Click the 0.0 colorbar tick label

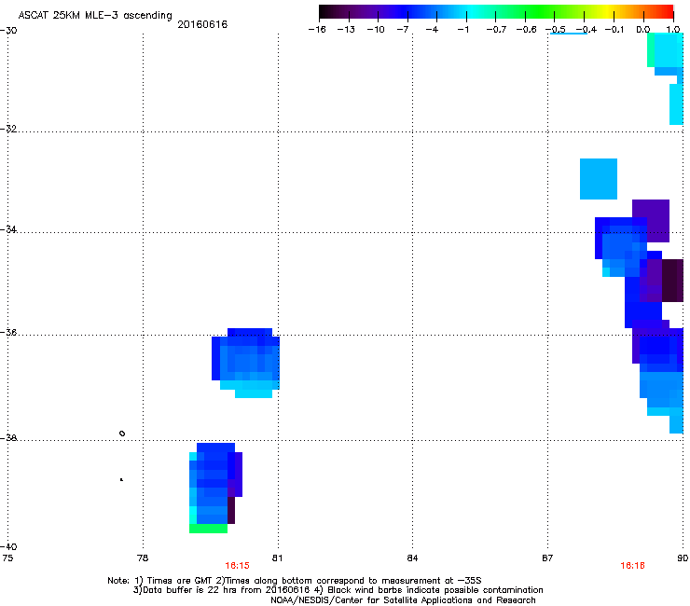[x=643, y=30]
